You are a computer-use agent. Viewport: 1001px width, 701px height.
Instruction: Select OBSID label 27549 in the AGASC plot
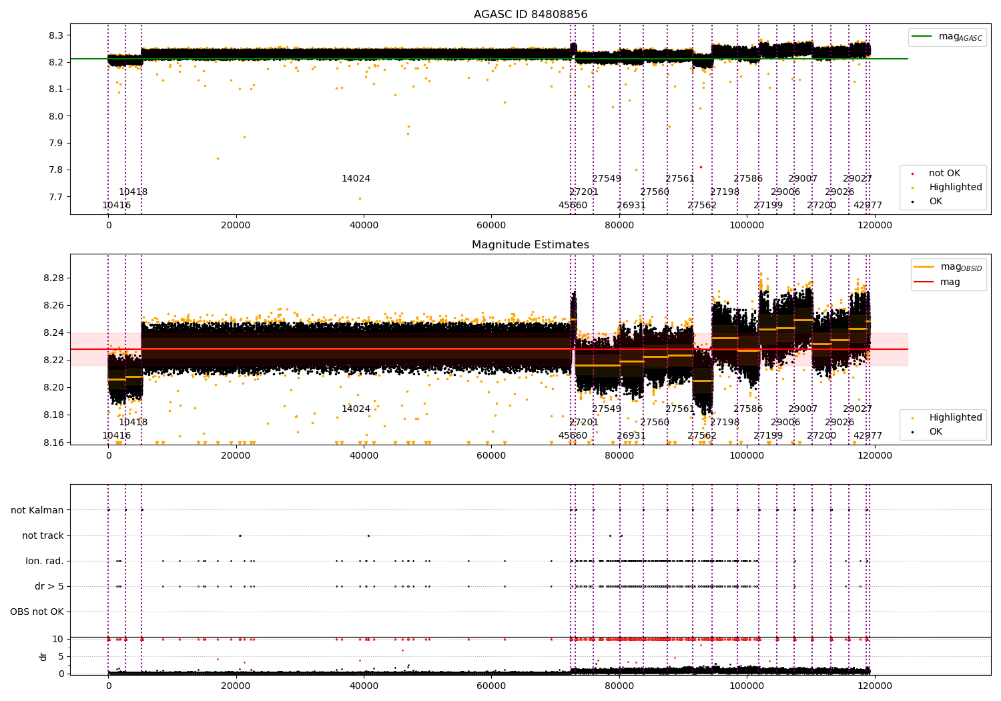click(x=607, y=179)
